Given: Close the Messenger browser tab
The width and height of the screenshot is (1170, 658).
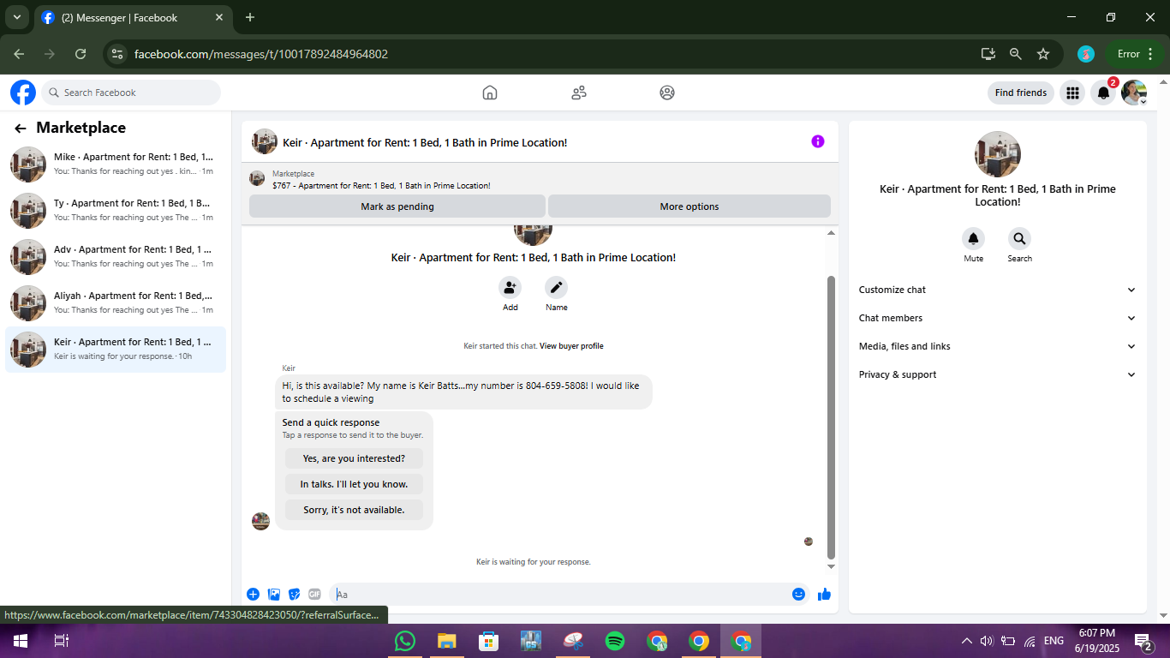Looking at the screenshot, I should click(219, 17).
